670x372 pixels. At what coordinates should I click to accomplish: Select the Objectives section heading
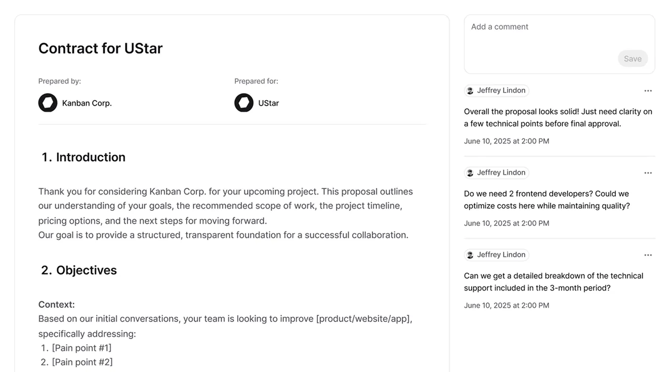click(78, 270)
